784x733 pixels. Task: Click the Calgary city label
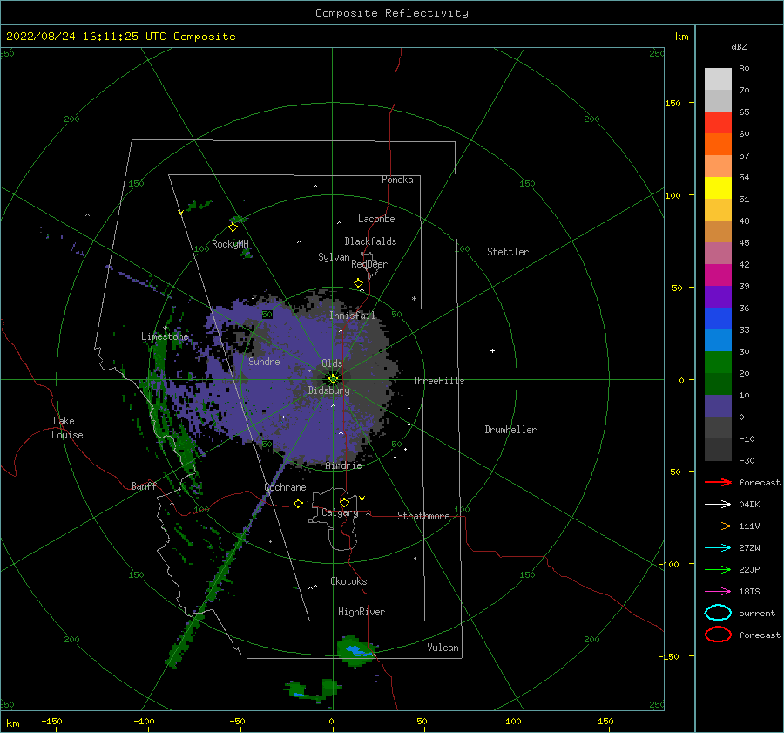click(x=340, y=512)
